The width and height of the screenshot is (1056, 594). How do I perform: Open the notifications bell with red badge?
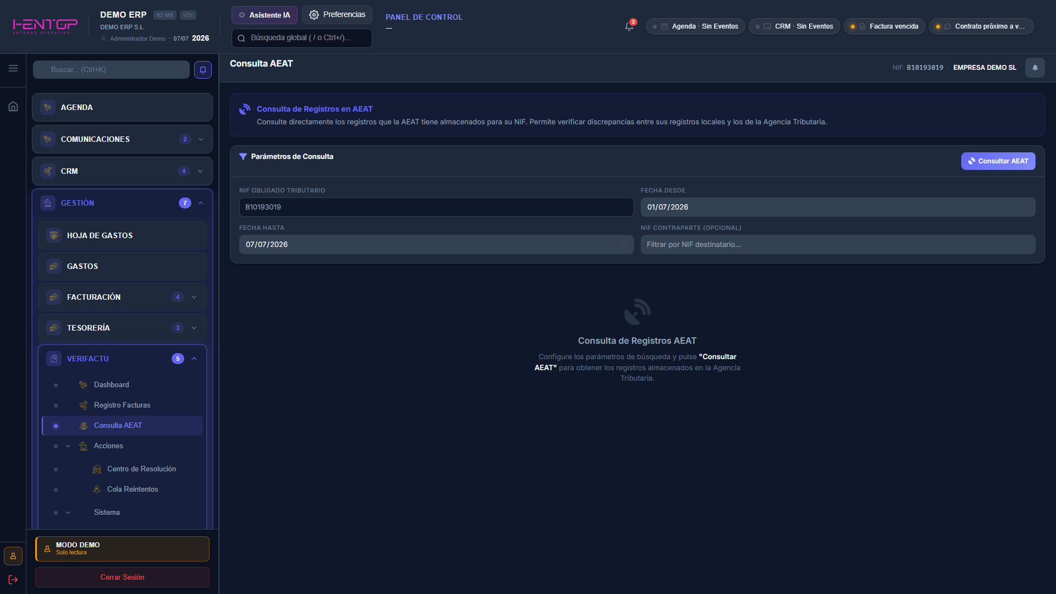[630, 26]
